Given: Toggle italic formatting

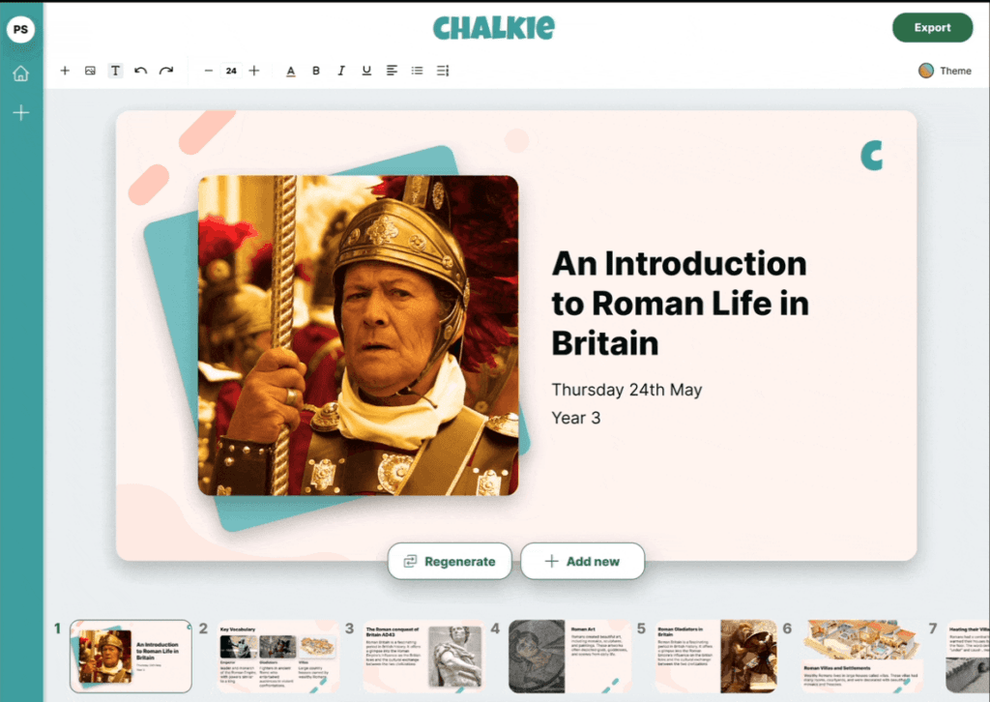Looking at the screenshot, I should 341,71.
